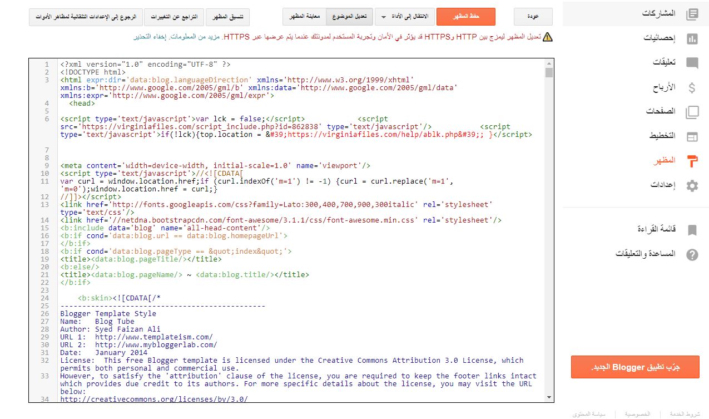Click inside empty code line 5

pyautogui.click(x=300, y=111)
